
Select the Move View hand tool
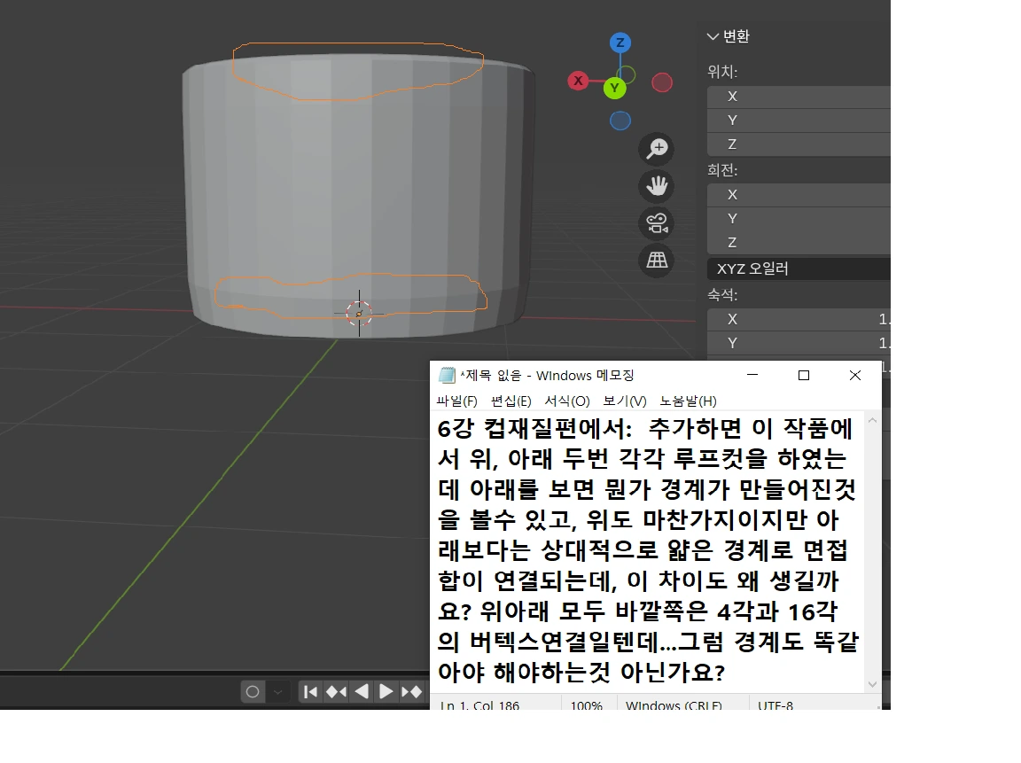657,186
